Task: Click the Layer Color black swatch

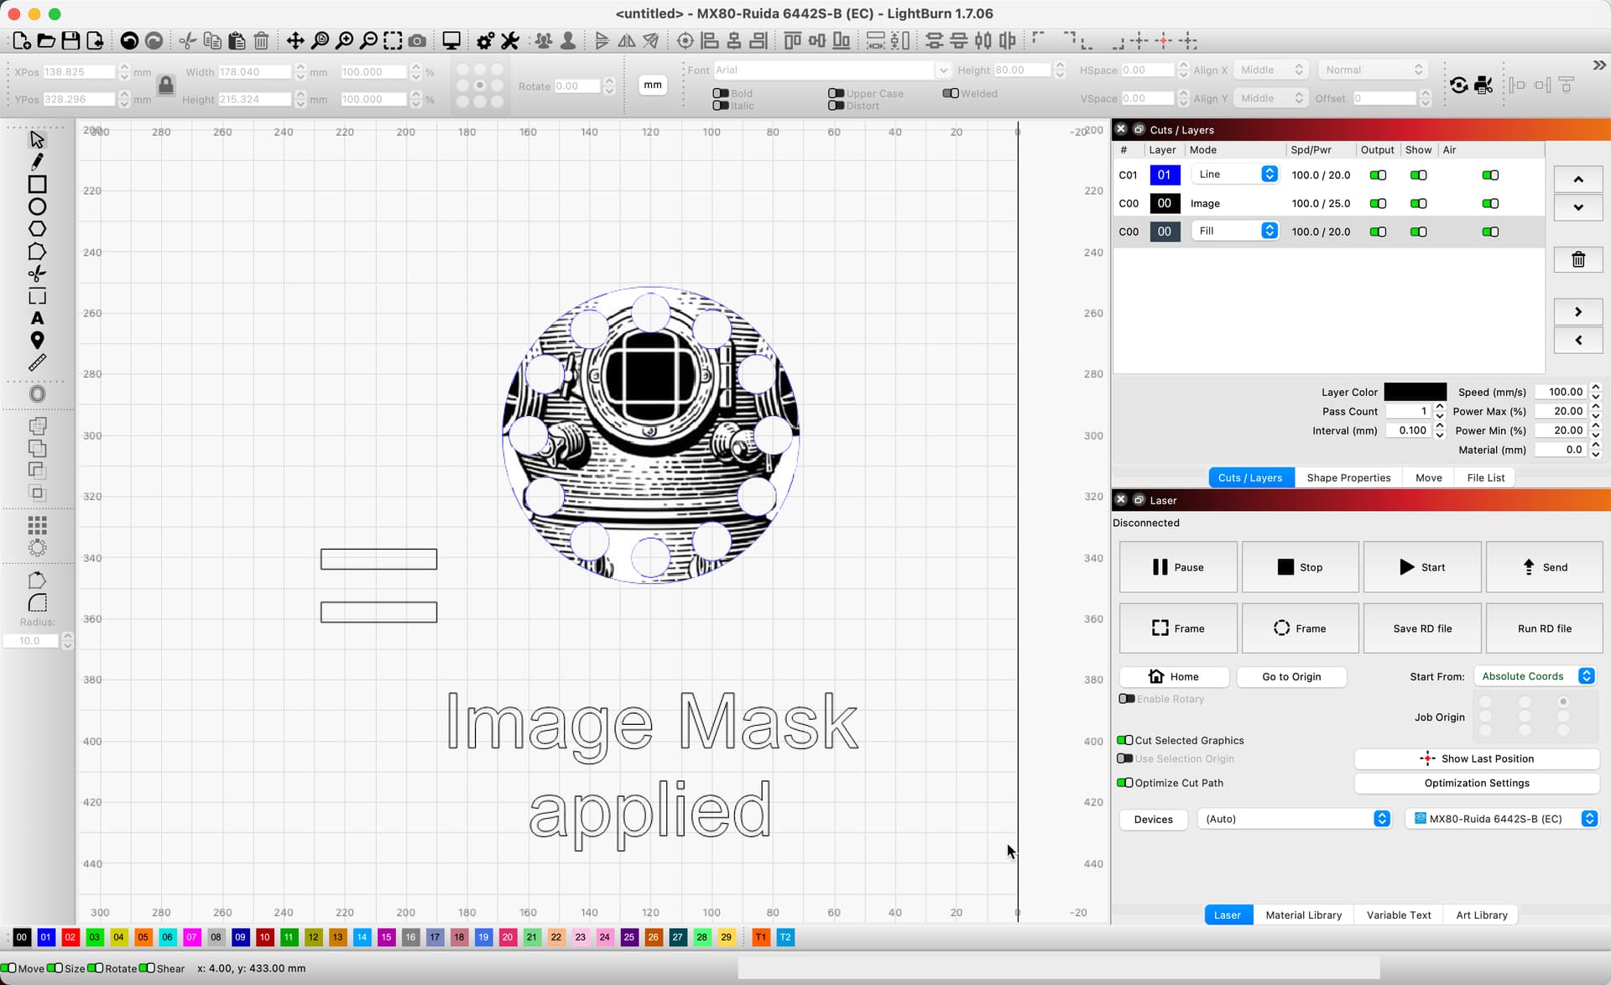Action: [x=1415, y=392]
